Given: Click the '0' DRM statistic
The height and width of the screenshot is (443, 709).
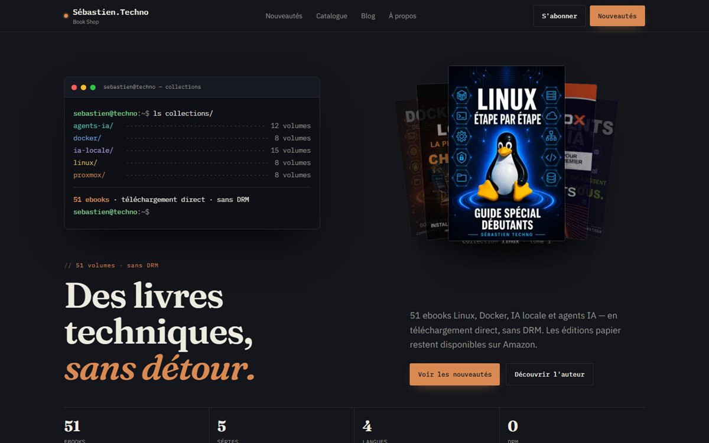Looking at the screenshot, I should click(513, 426).
